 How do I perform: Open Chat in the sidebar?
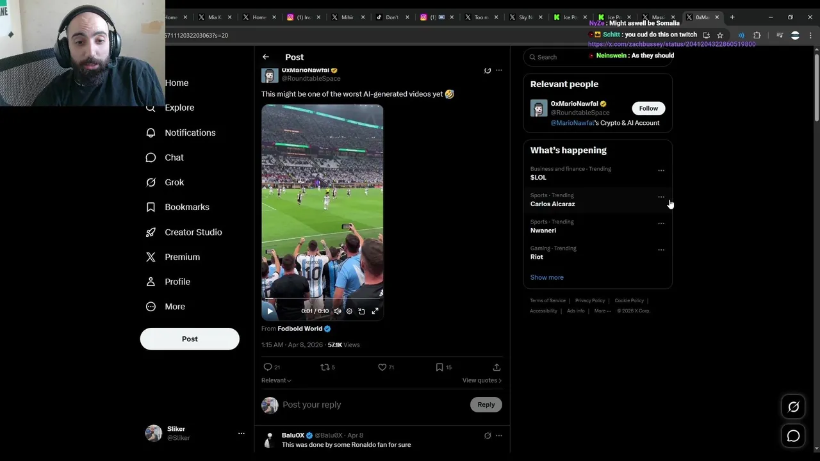coord(165,158)
